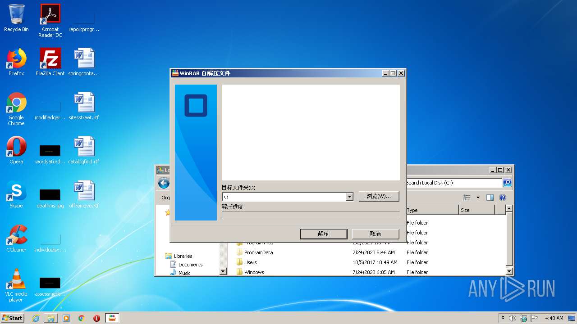Viewport: 577px width, 324px height.
Task: Click the extraction progress bar
Action: 311,215
